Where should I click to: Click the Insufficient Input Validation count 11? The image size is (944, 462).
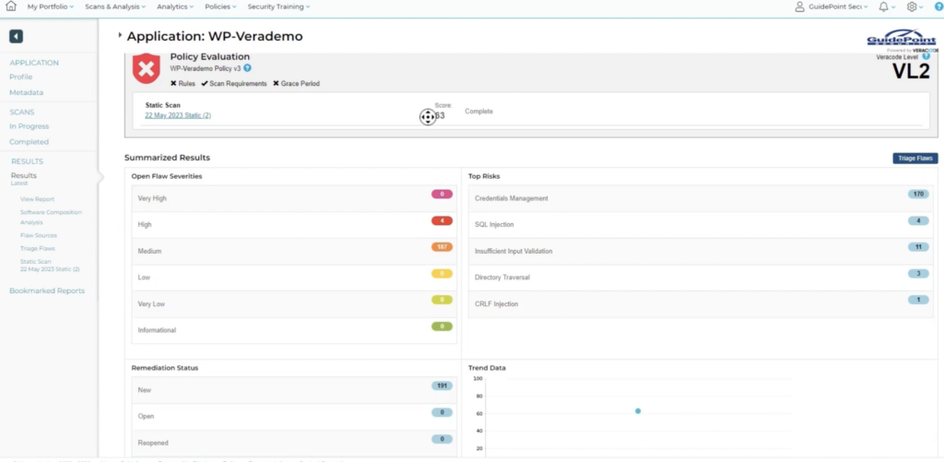coord(919,247)
